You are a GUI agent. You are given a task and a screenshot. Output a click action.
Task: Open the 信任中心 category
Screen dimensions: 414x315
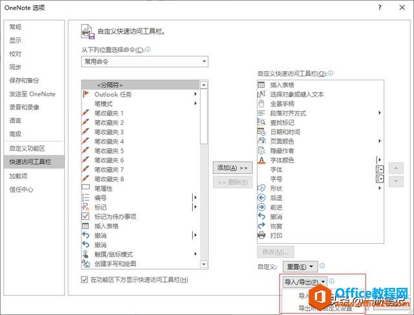coord(34,190)
